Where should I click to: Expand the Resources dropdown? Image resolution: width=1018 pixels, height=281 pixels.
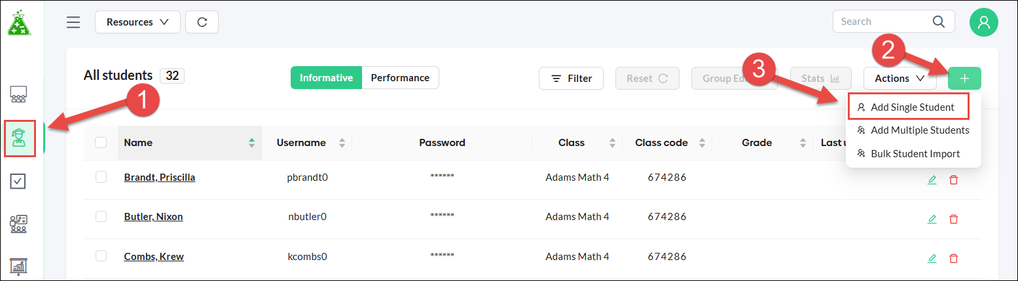[x=137, y=22]
